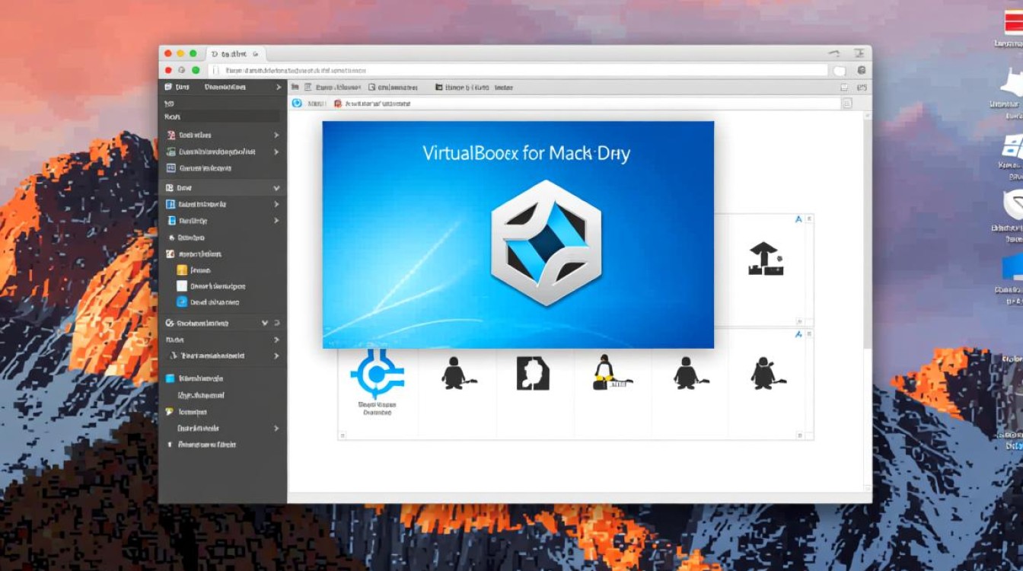Switch to the open browser tab
This screenshot has height=571, width=1023.
[234, 53]
